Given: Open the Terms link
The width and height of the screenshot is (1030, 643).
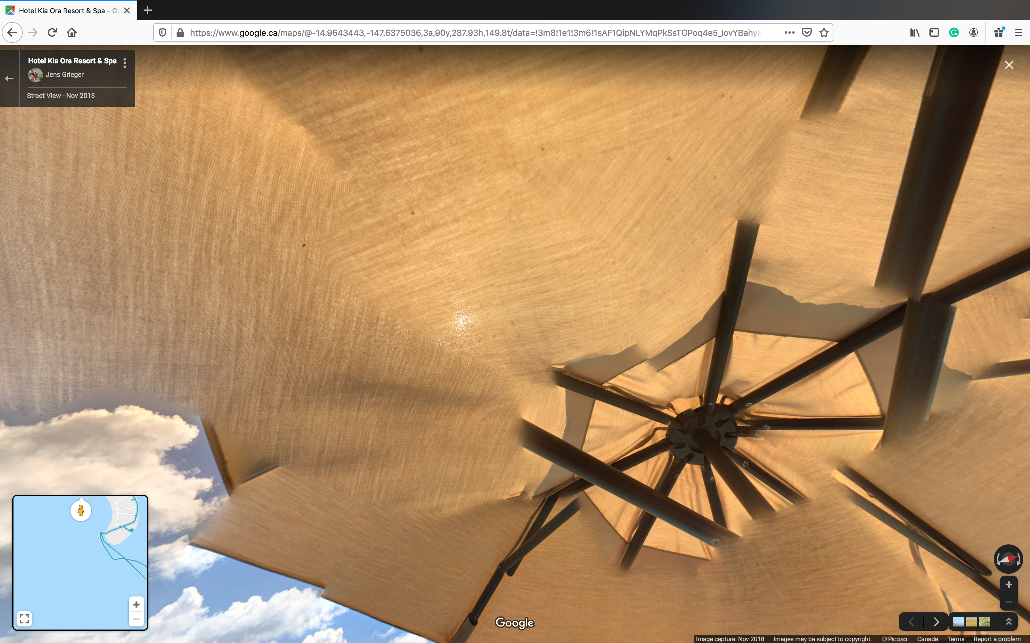Looking at the screenshot, I should click(x=956, y=639).
